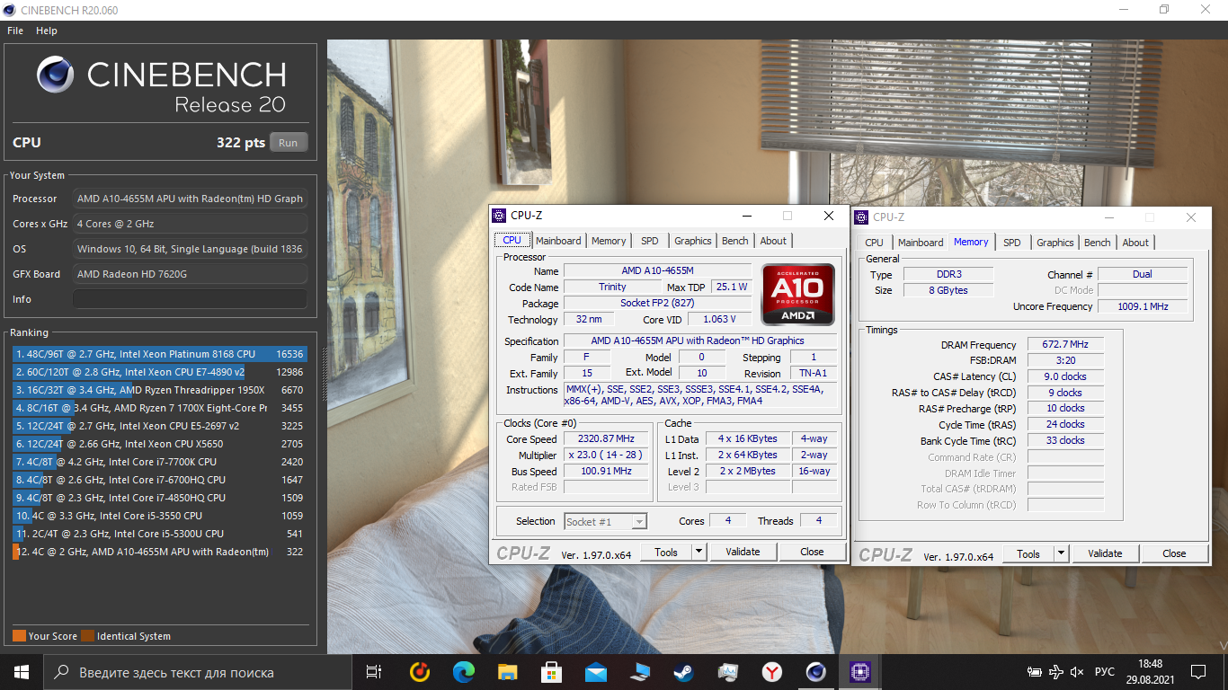Click the Core Speed value 2320.87 MHz
This screenshot has height=690, width=1228.
(x=607, y=438)
